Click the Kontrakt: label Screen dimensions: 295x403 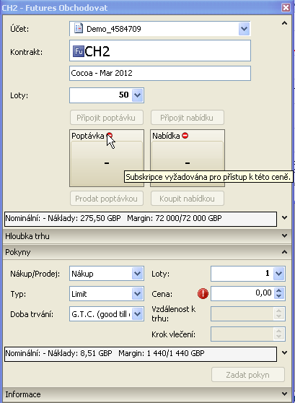click(27, 52)
